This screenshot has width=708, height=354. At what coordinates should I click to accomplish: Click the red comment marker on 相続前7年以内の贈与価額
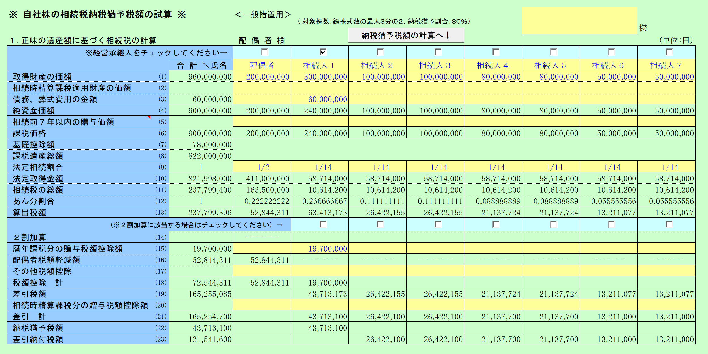(x=149, y=117)
